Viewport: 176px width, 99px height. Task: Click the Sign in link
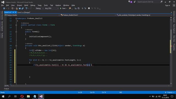167,5
